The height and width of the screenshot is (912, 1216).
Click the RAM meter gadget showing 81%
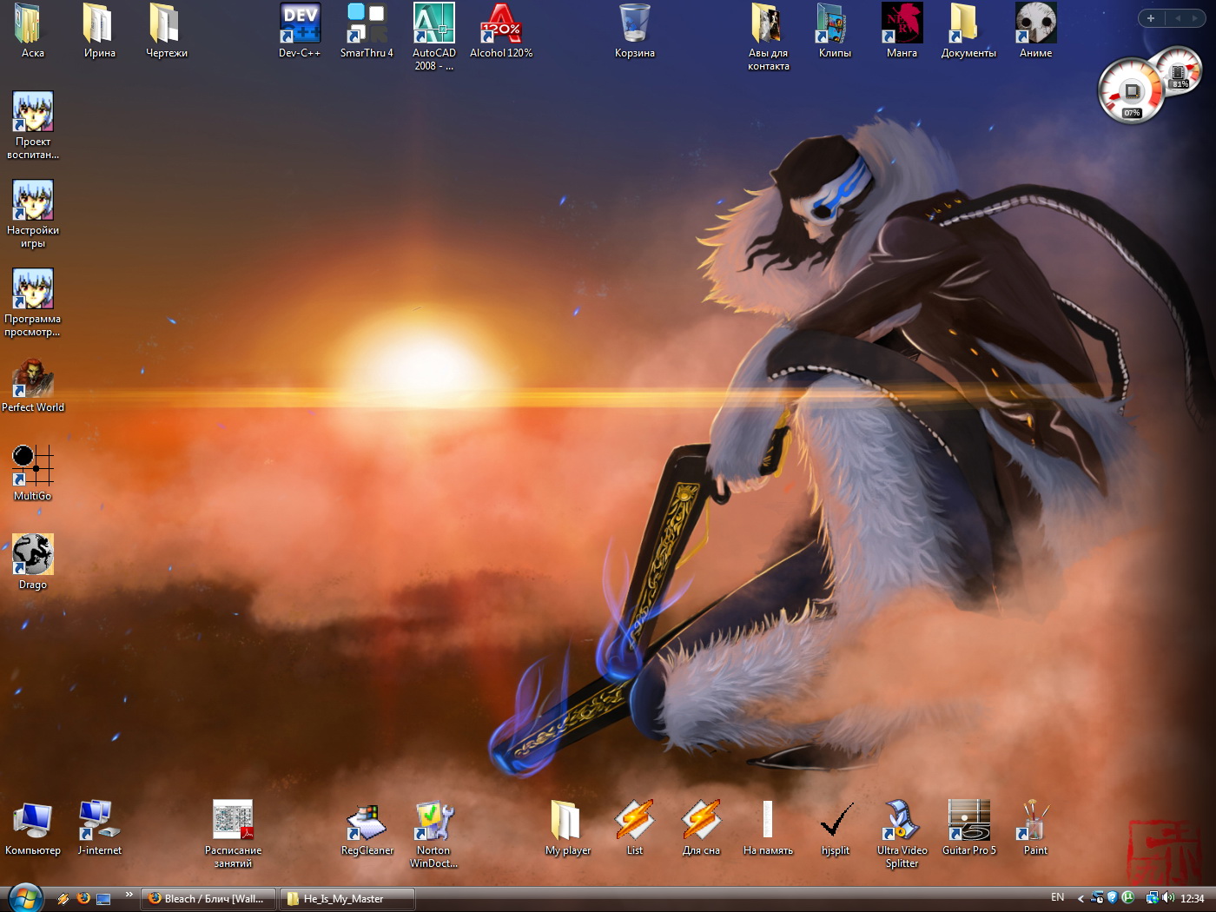[1179, 72]
